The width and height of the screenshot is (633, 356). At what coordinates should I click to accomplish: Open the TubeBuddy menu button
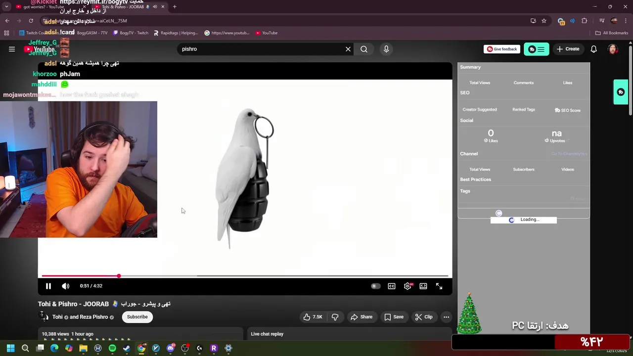[536, 49]
